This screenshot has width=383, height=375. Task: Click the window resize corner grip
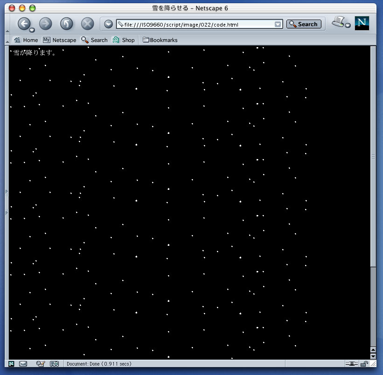point(373,364)
